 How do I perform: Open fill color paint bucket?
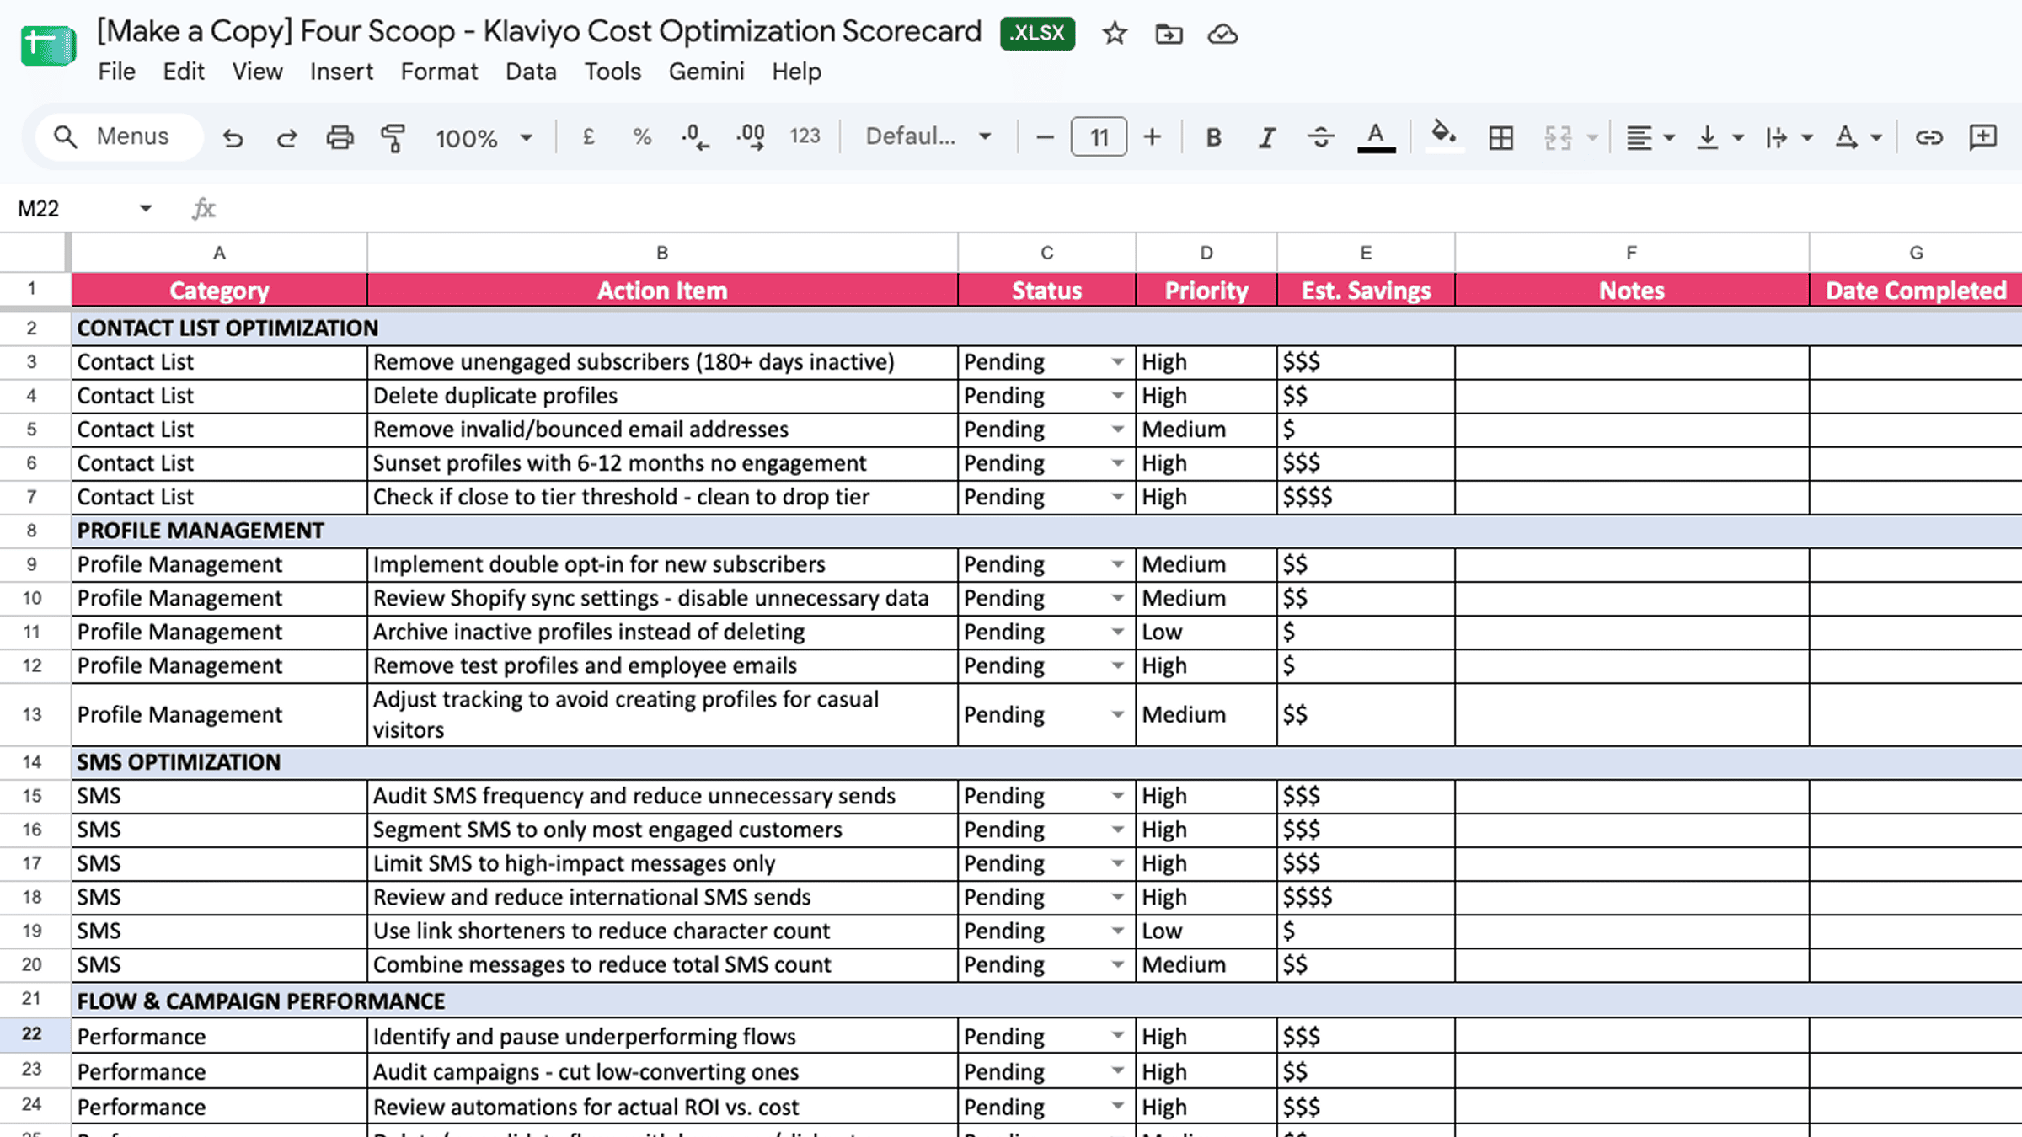point(1444,136)
